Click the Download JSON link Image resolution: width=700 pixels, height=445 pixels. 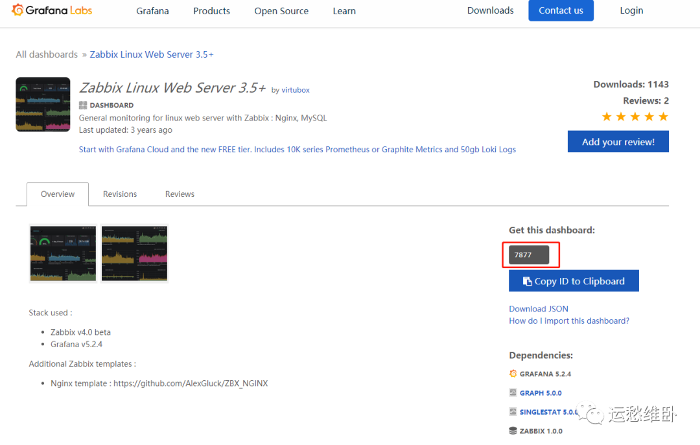click(539, 309)
